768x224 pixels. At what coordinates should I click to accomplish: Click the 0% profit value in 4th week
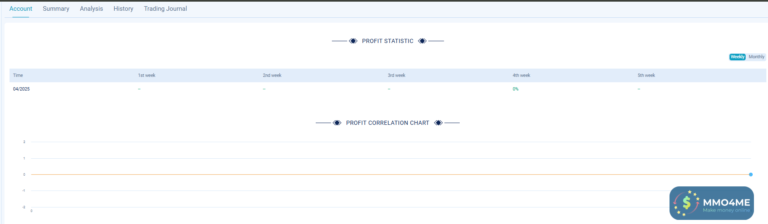tap(516, 89)
